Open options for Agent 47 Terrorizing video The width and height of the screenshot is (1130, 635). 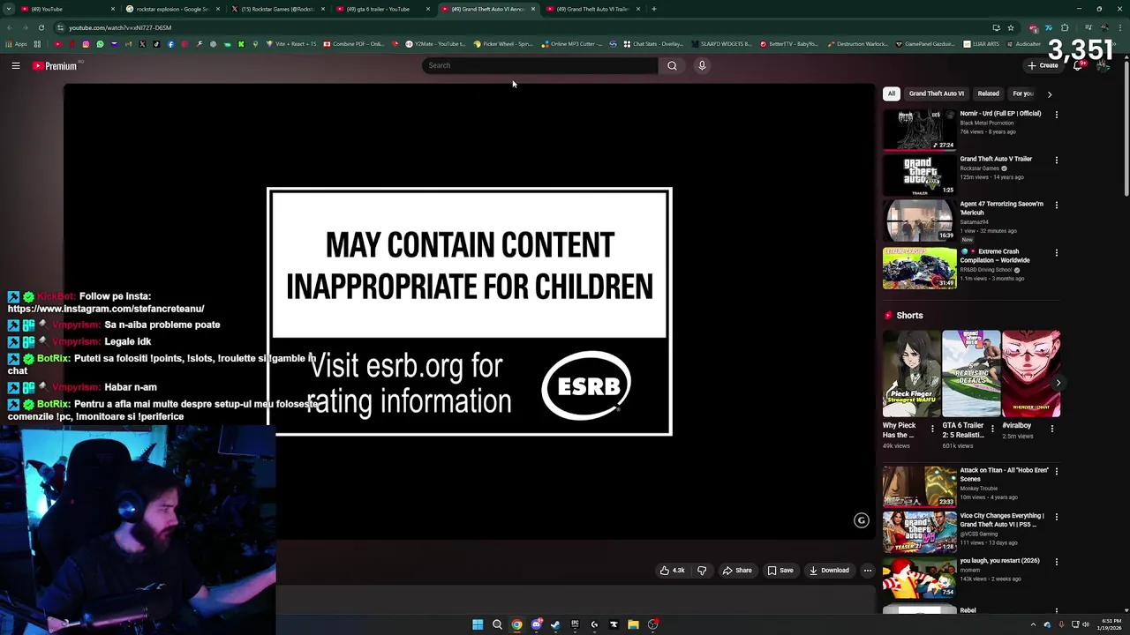pos(1056,205)
